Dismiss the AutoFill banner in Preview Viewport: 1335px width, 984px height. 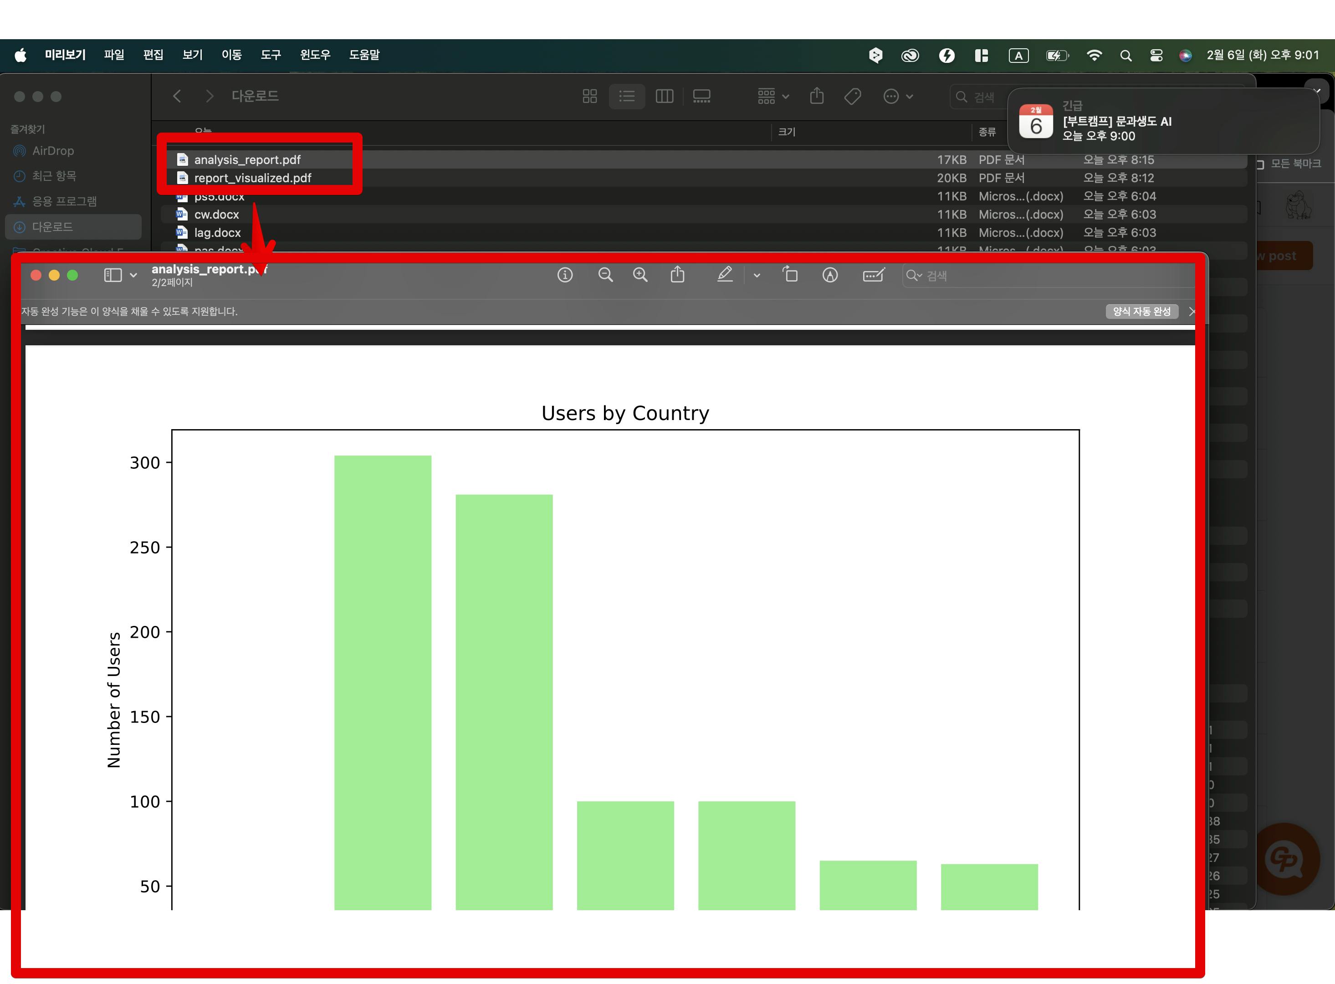[1192, 312]
